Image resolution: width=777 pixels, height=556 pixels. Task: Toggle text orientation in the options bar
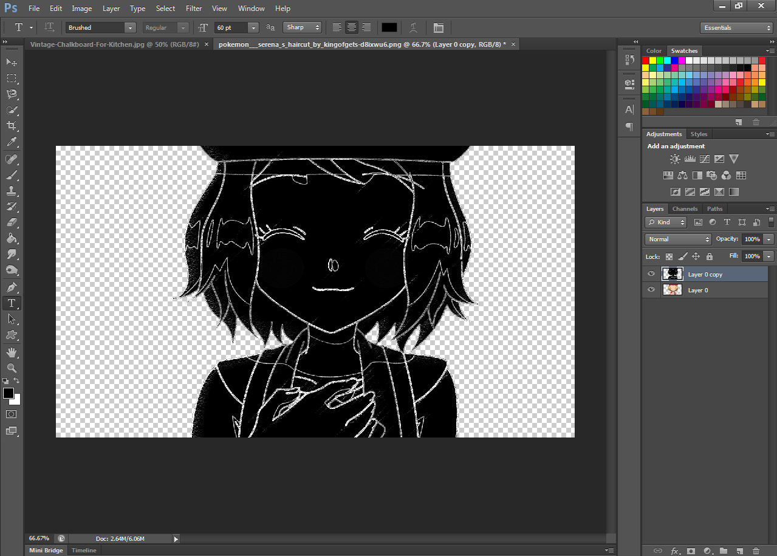50,27
